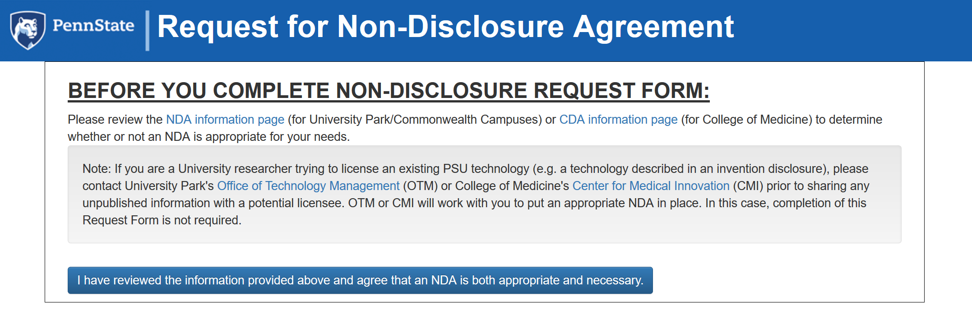This screenshot has height=316, width=972.
Task: Click the '(OTM)' abbreviation text
Action: coord(420,186)
